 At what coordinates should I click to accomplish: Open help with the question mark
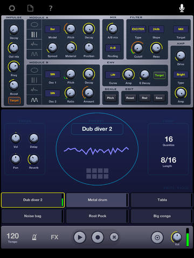51,8
